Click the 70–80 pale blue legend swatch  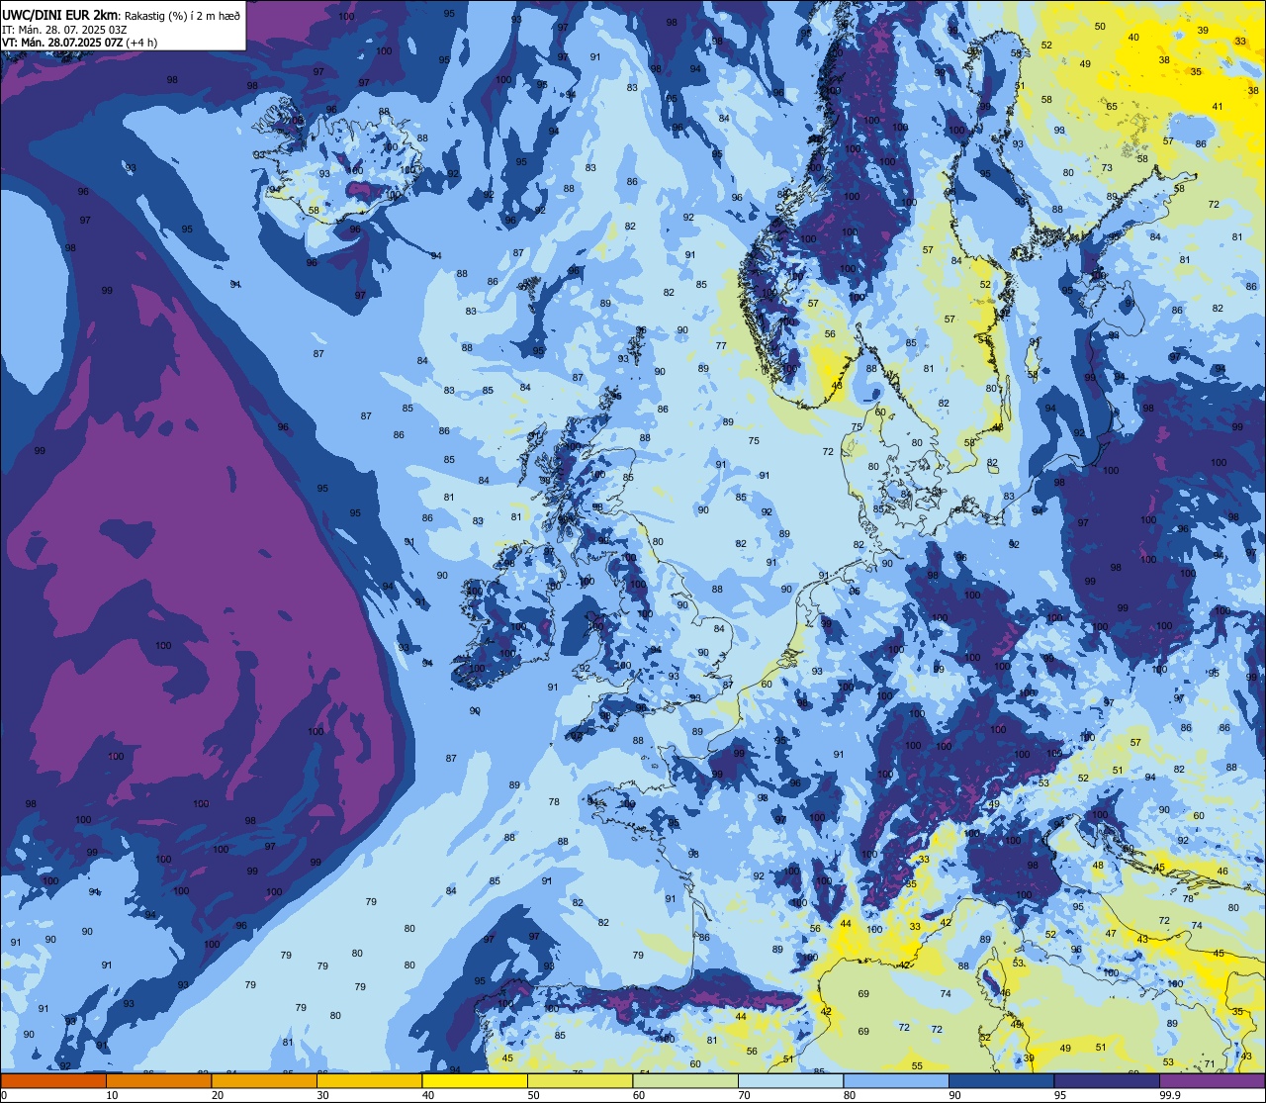790,1080
